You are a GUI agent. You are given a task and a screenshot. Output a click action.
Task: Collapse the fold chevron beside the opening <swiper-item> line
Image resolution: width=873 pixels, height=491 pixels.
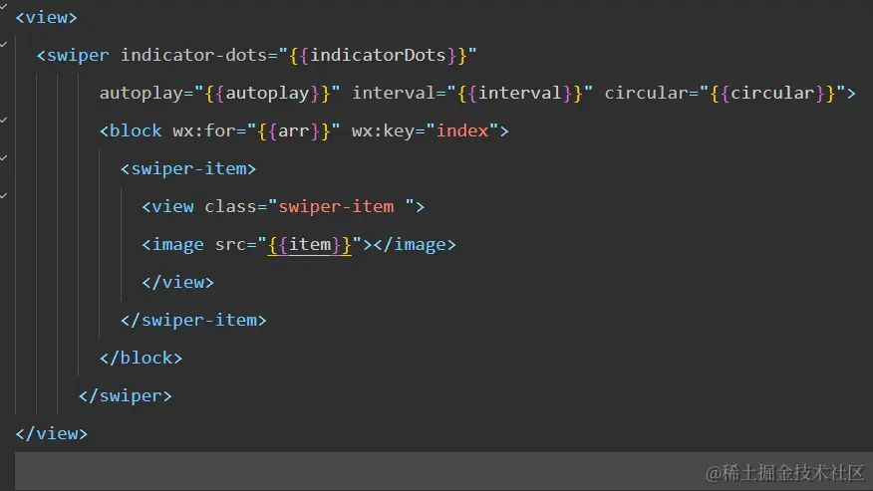3,157
